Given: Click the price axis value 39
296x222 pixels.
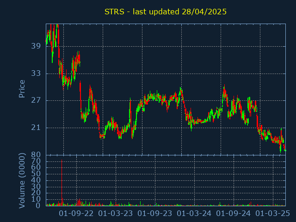Looking at the screenshot, I should tap(36, 46).
